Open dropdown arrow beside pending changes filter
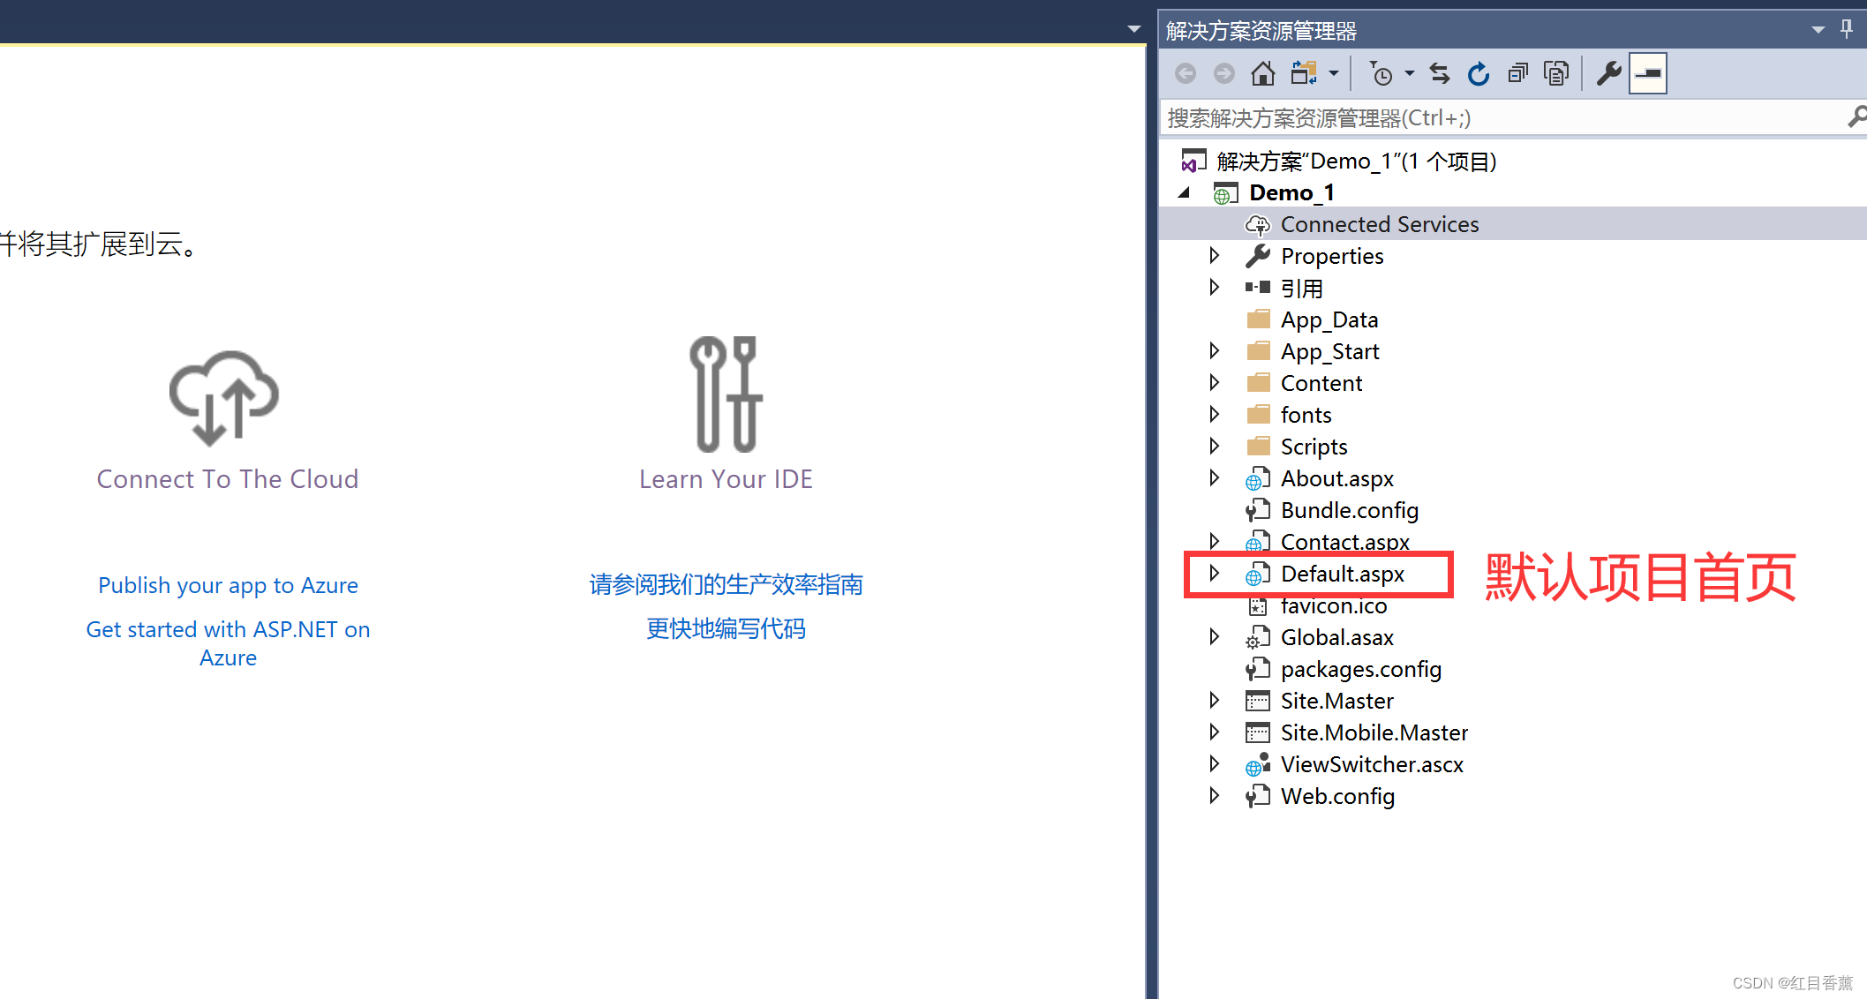 pyautogui.click(x=1409, y=73)
